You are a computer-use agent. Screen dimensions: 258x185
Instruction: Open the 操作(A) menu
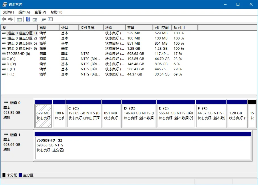24,12
